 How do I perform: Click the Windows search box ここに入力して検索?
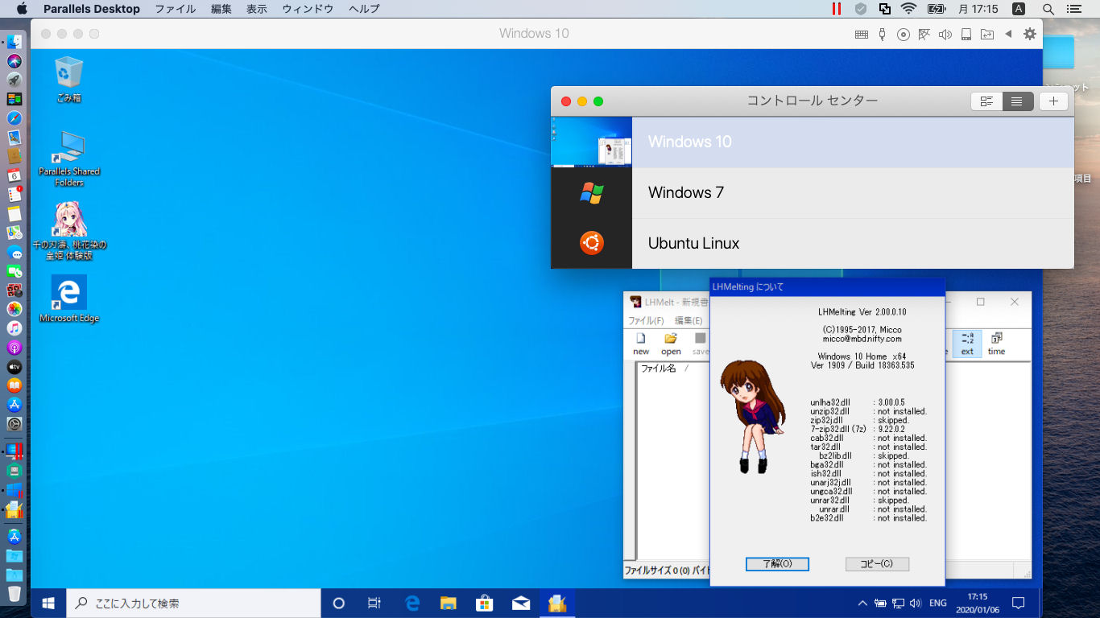(x=193, y=603)
